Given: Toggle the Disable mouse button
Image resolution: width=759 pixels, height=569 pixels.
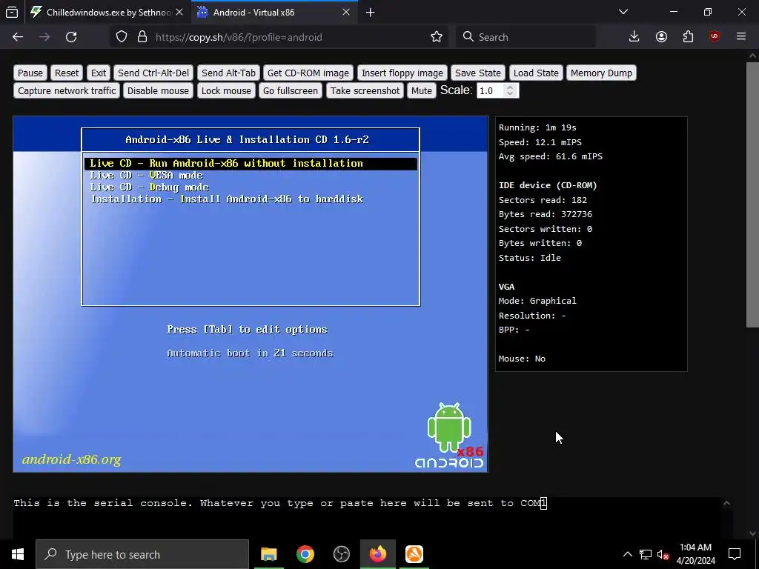Looking at the screenshot, I should pyautogui.click(x=158, y=91).
